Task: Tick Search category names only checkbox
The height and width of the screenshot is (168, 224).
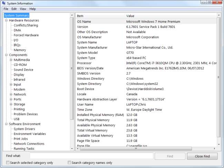Action: 69,163
